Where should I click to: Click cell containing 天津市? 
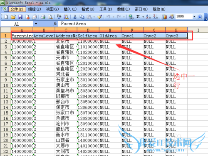[66, 58]
